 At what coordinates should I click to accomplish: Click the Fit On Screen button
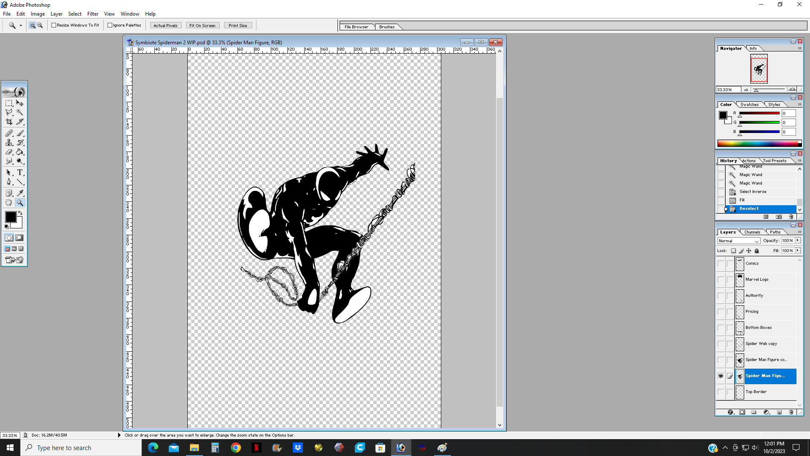[x=202, y=25]
